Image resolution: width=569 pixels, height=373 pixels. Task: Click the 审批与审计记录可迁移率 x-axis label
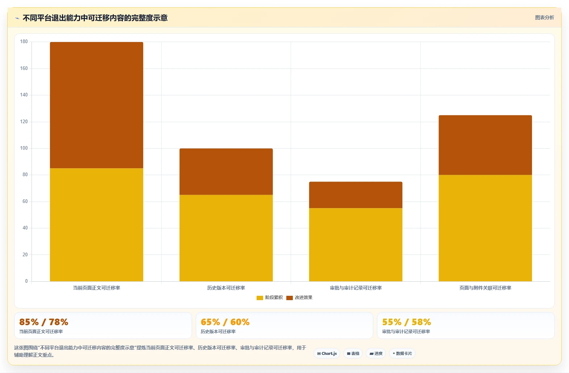point(356,288)
